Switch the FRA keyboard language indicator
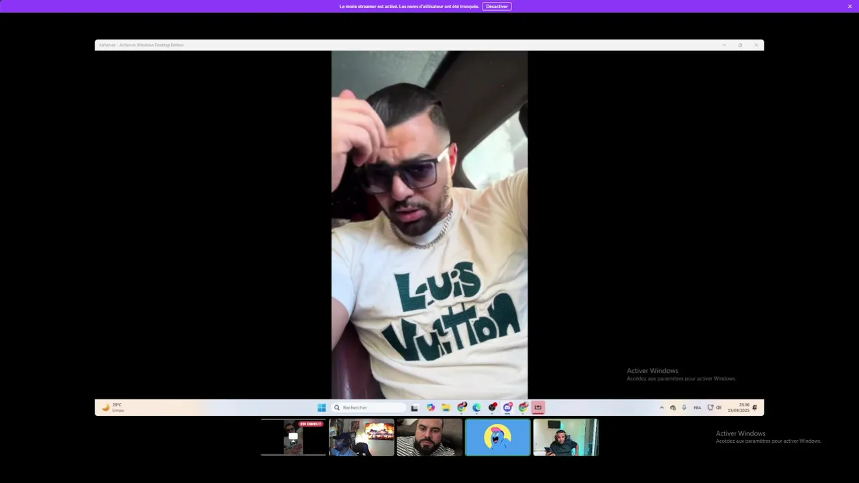This screenshot has height=483, width=859. click(697, 408)
